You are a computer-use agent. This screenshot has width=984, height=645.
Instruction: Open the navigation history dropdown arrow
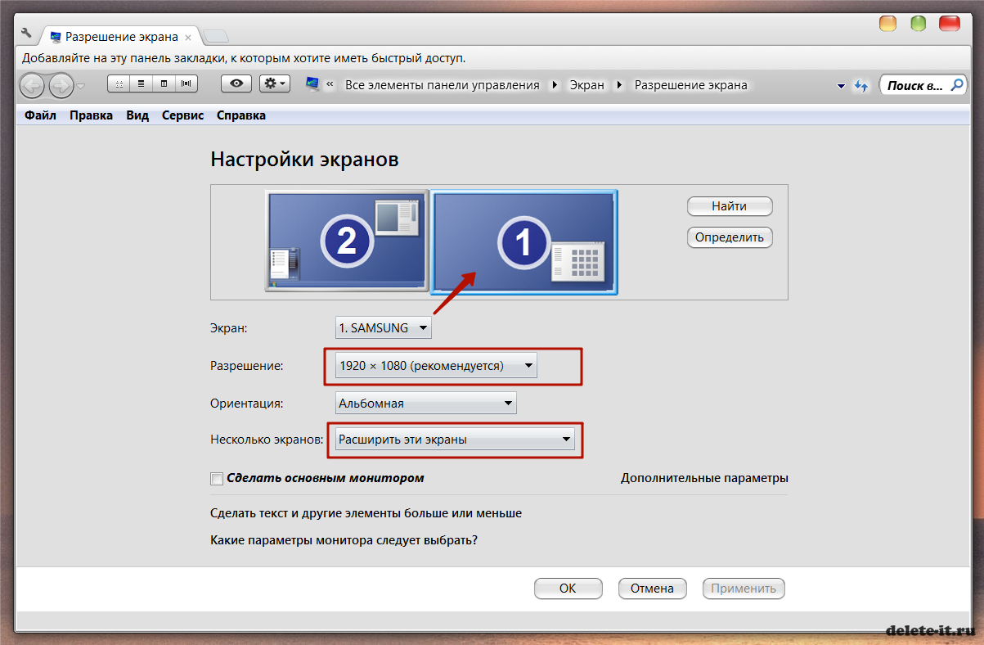coord(81,86)
